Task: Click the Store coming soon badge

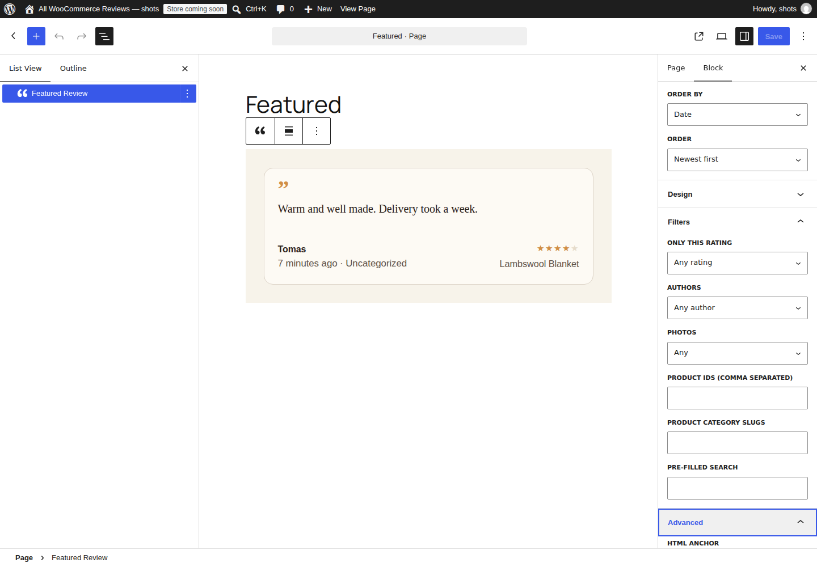Action: pos(195,9)
